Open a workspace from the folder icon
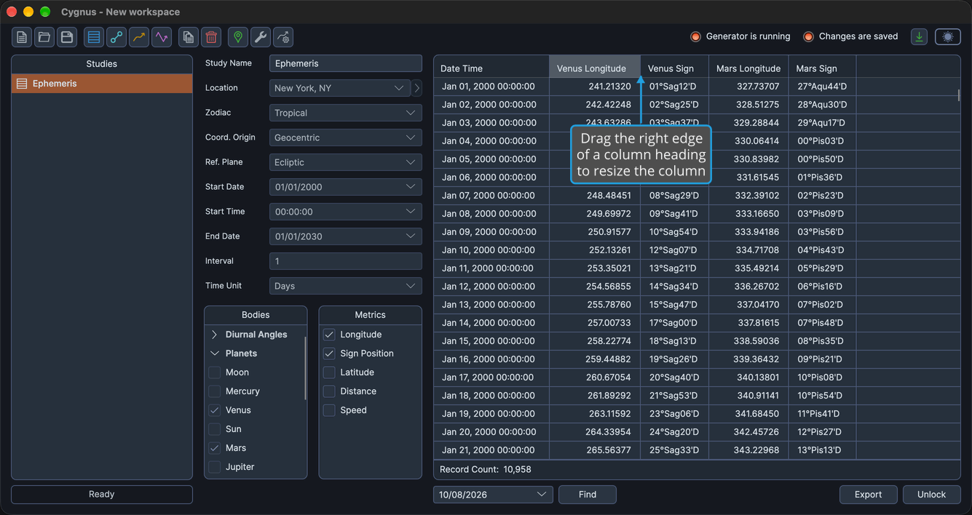Image resolution: width=972 pixels, height=515 pixels. click(x=44, y=37)
